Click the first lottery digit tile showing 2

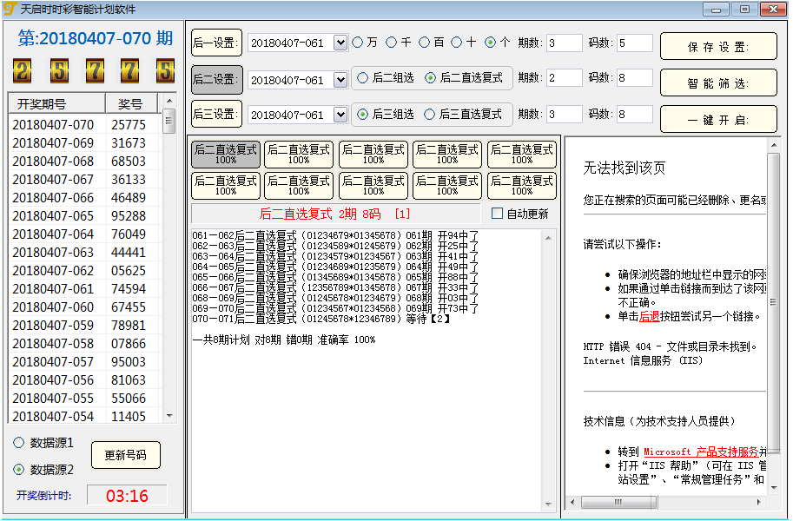pyautogui.click(x=23, y=70)
